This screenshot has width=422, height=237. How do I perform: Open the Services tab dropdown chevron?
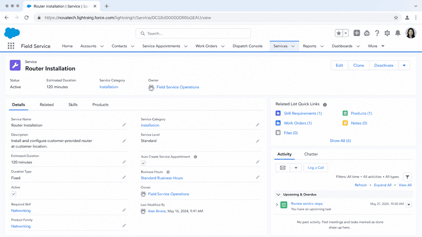click(293, 46)
